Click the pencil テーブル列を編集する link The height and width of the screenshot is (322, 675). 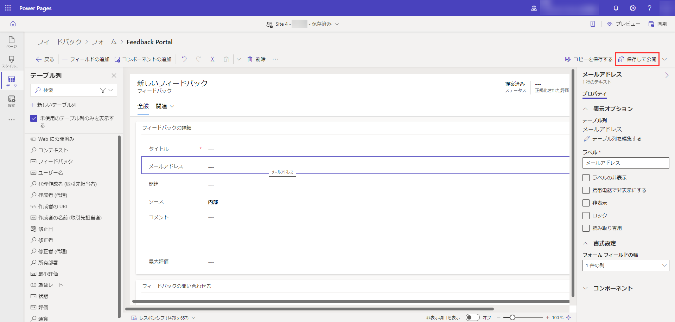(612, 139)
